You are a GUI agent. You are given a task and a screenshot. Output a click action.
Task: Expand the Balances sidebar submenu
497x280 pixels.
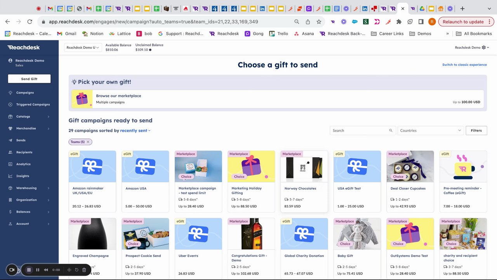pos(49,212)
